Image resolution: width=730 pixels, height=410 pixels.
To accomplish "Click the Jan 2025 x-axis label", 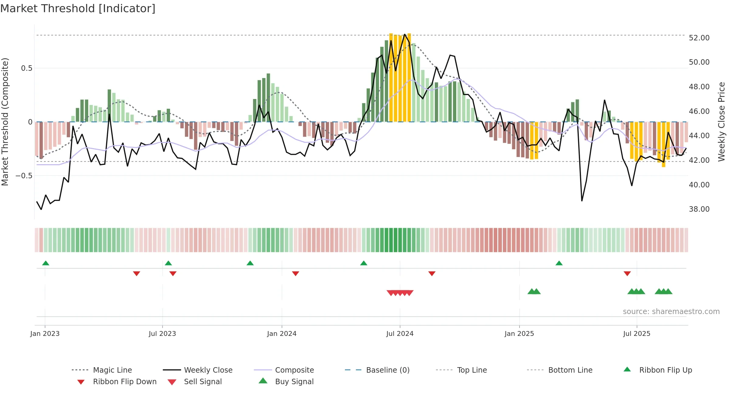I will pyautogui.click(x=519, y=333).
